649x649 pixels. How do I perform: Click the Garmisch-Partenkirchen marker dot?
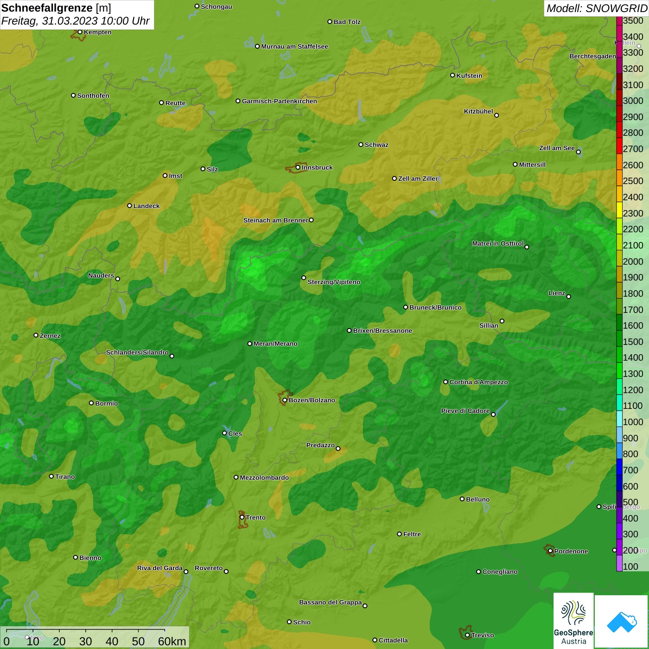click(238, 101)
